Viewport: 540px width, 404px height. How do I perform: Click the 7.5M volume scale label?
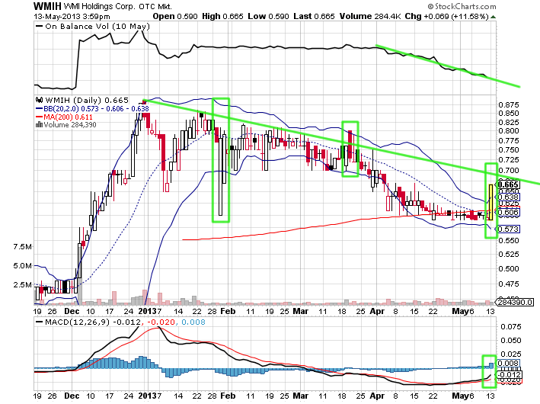pos(22,247)
